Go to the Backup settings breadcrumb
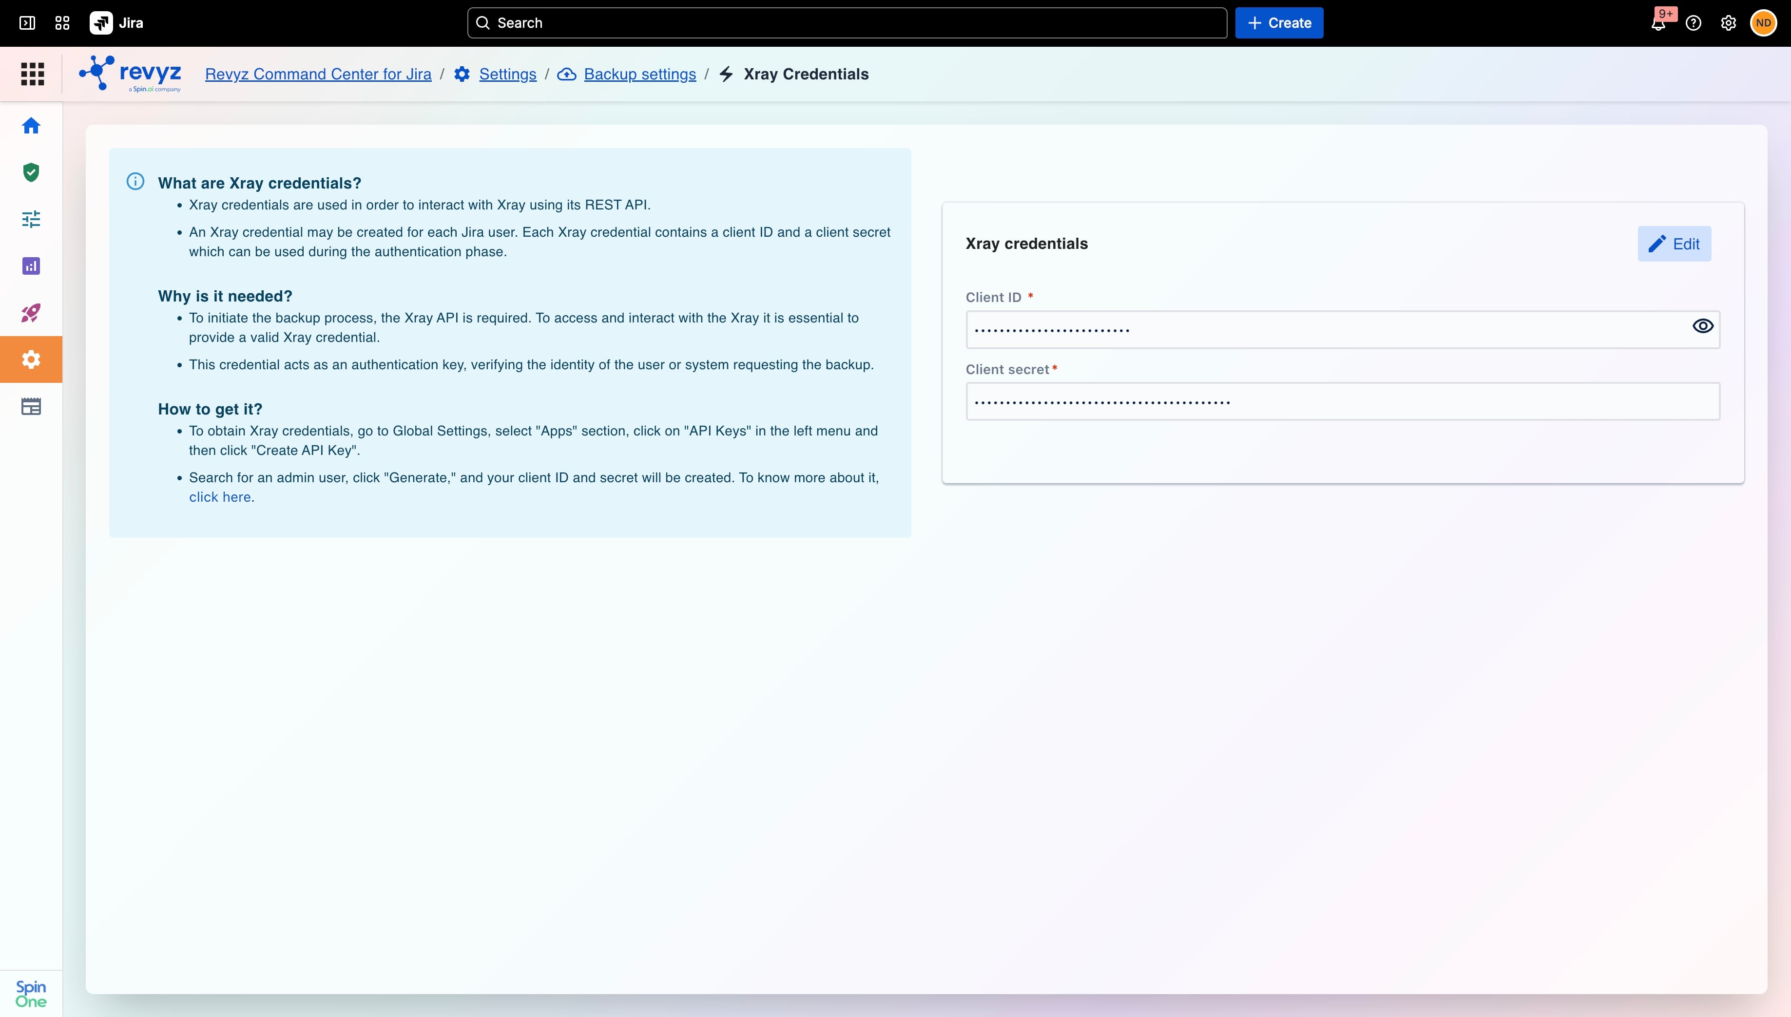The width and height of the screenshot is (1791, 1017). coord(639,74)
